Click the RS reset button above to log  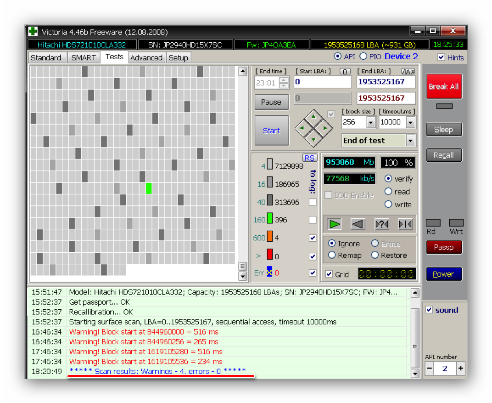(310, 158)
